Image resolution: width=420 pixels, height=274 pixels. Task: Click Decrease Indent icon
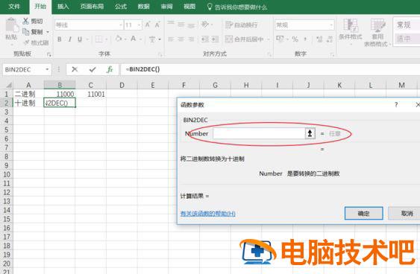pyautogui.click(x=205, y=39)
